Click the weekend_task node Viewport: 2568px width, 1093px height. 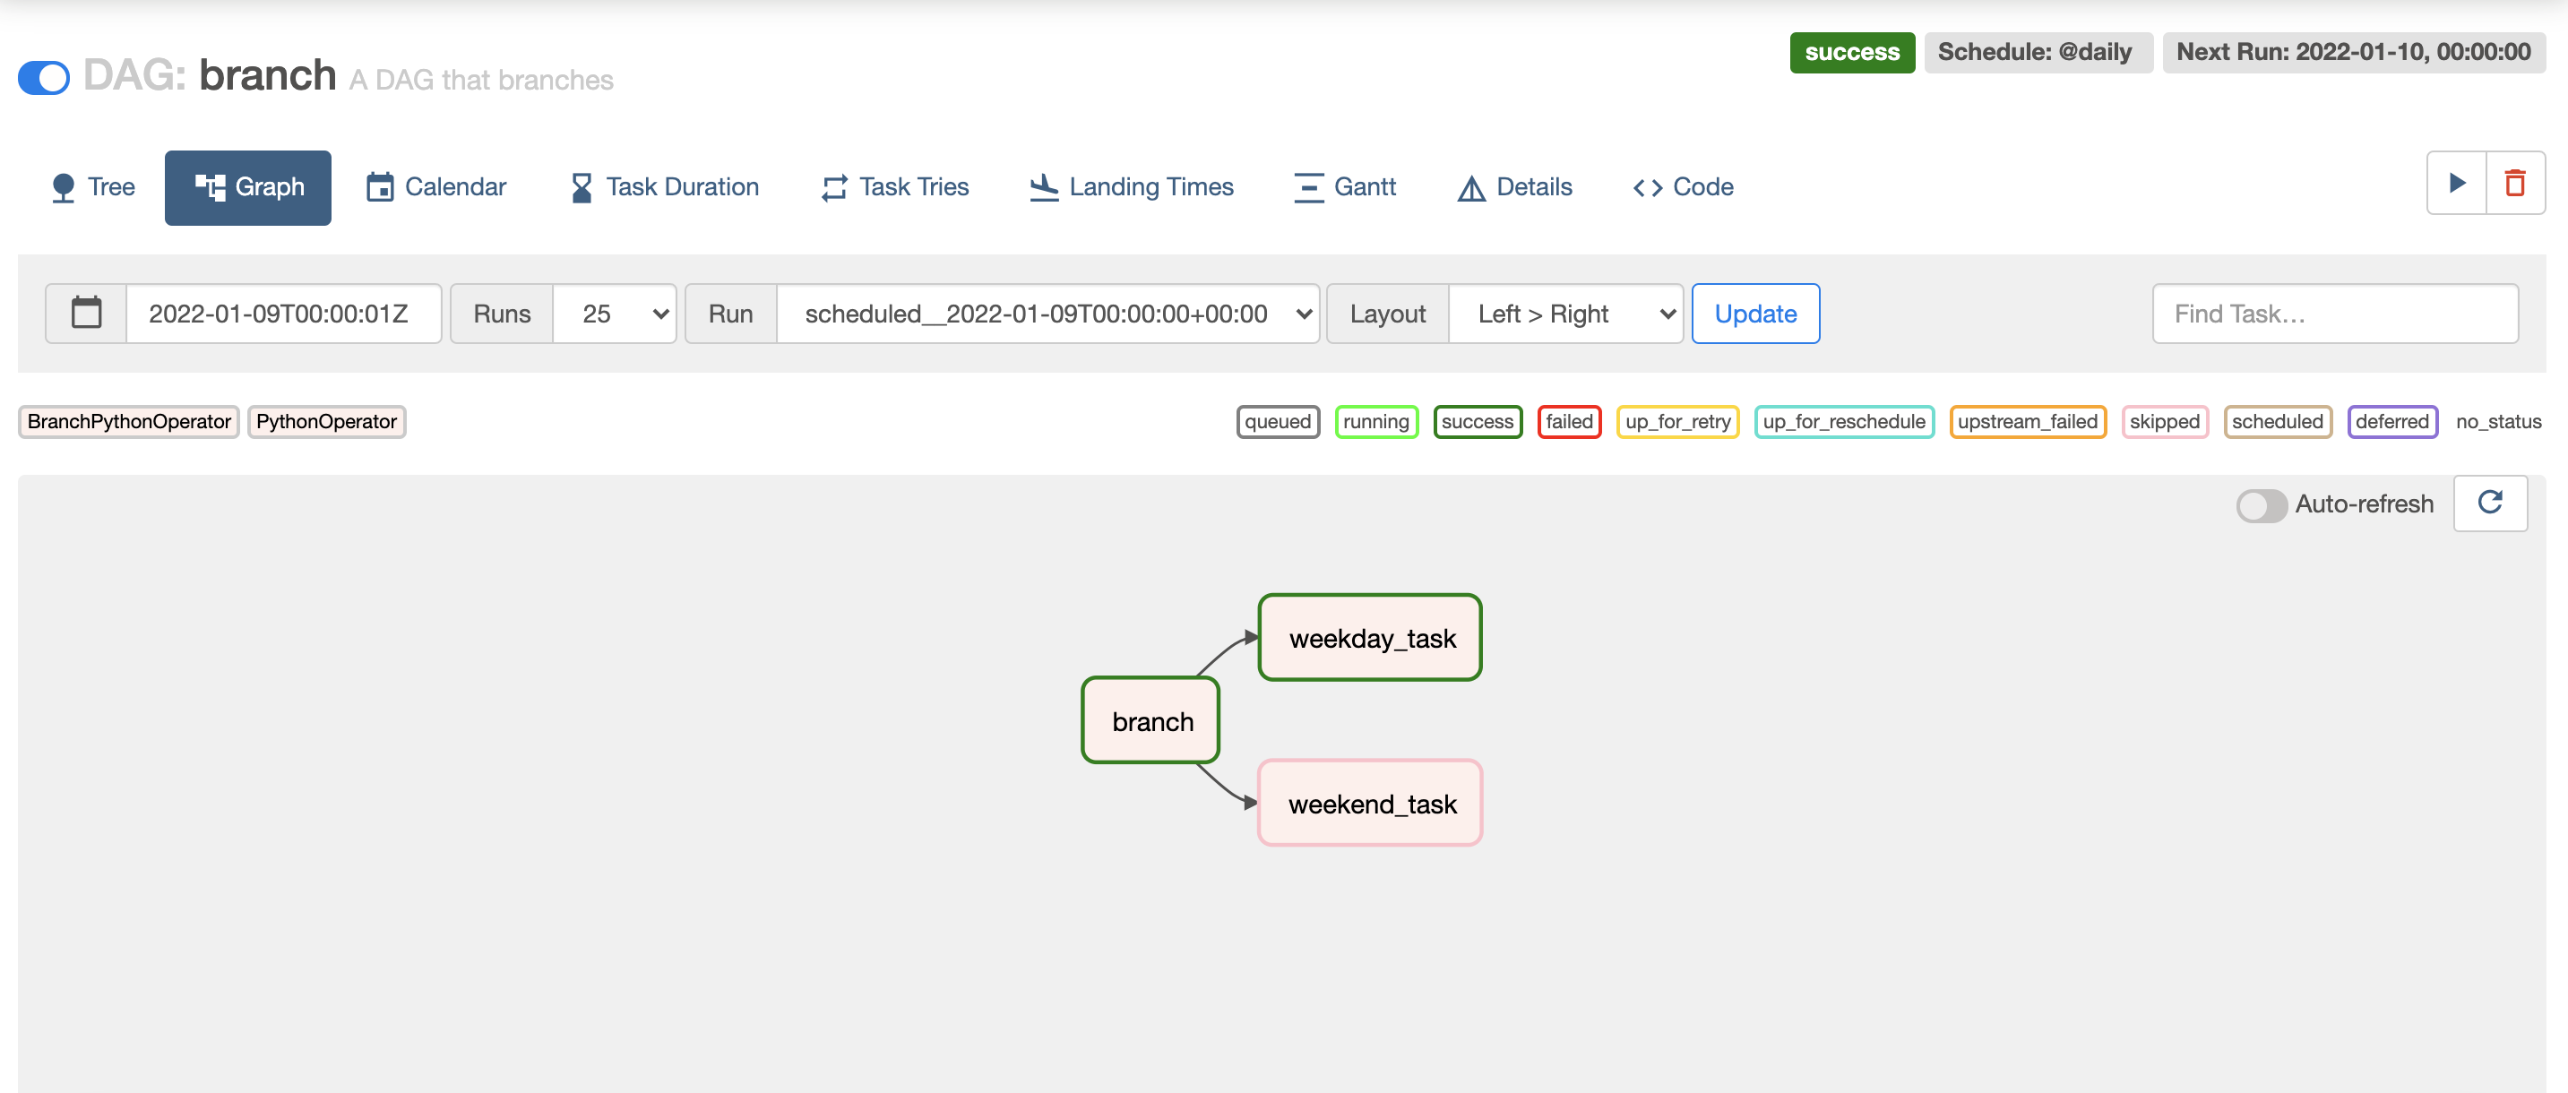pos(1370,803)
